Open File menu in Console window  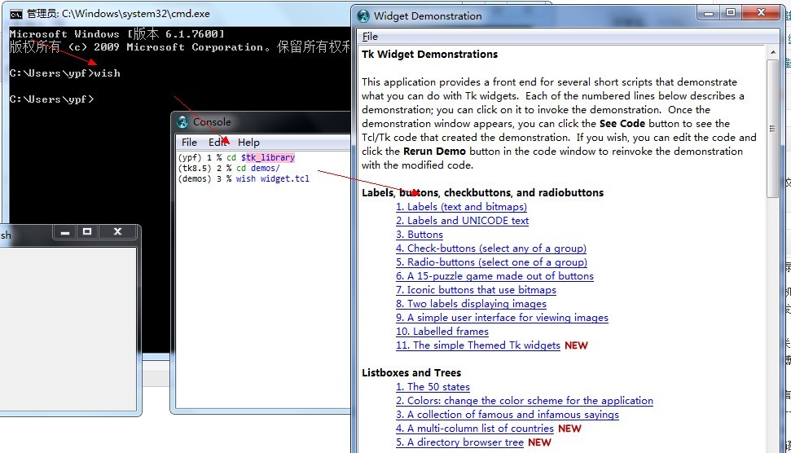pyautogui.click(x=189, y=143)
